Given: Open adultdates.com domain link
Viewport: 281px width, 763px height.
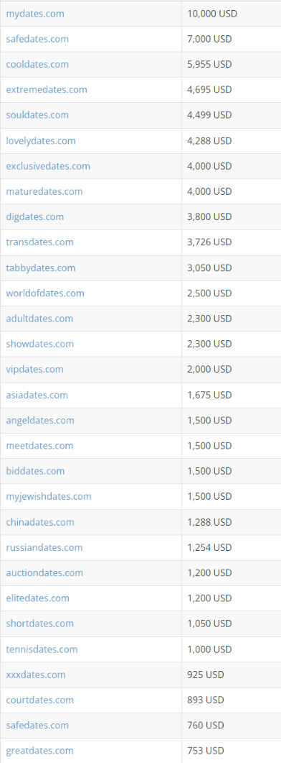Looking at the screenshot, I should pos(40,319).
